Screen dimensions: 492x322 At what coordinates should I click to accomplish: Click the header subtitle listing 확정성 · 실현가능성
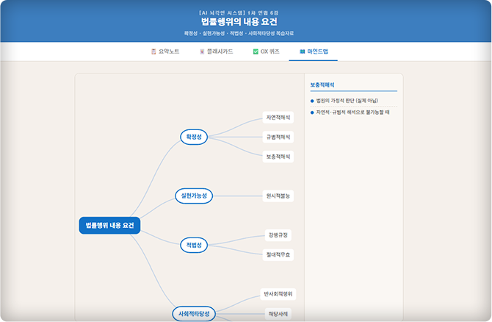coord(239,33)
